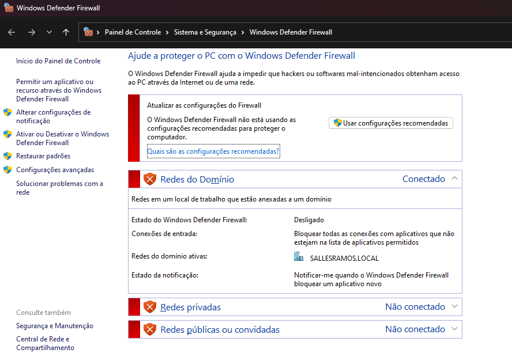Open Início do Painel de Controle
Image resolution: width=512 pixels, height=361 pixels.
58,61
